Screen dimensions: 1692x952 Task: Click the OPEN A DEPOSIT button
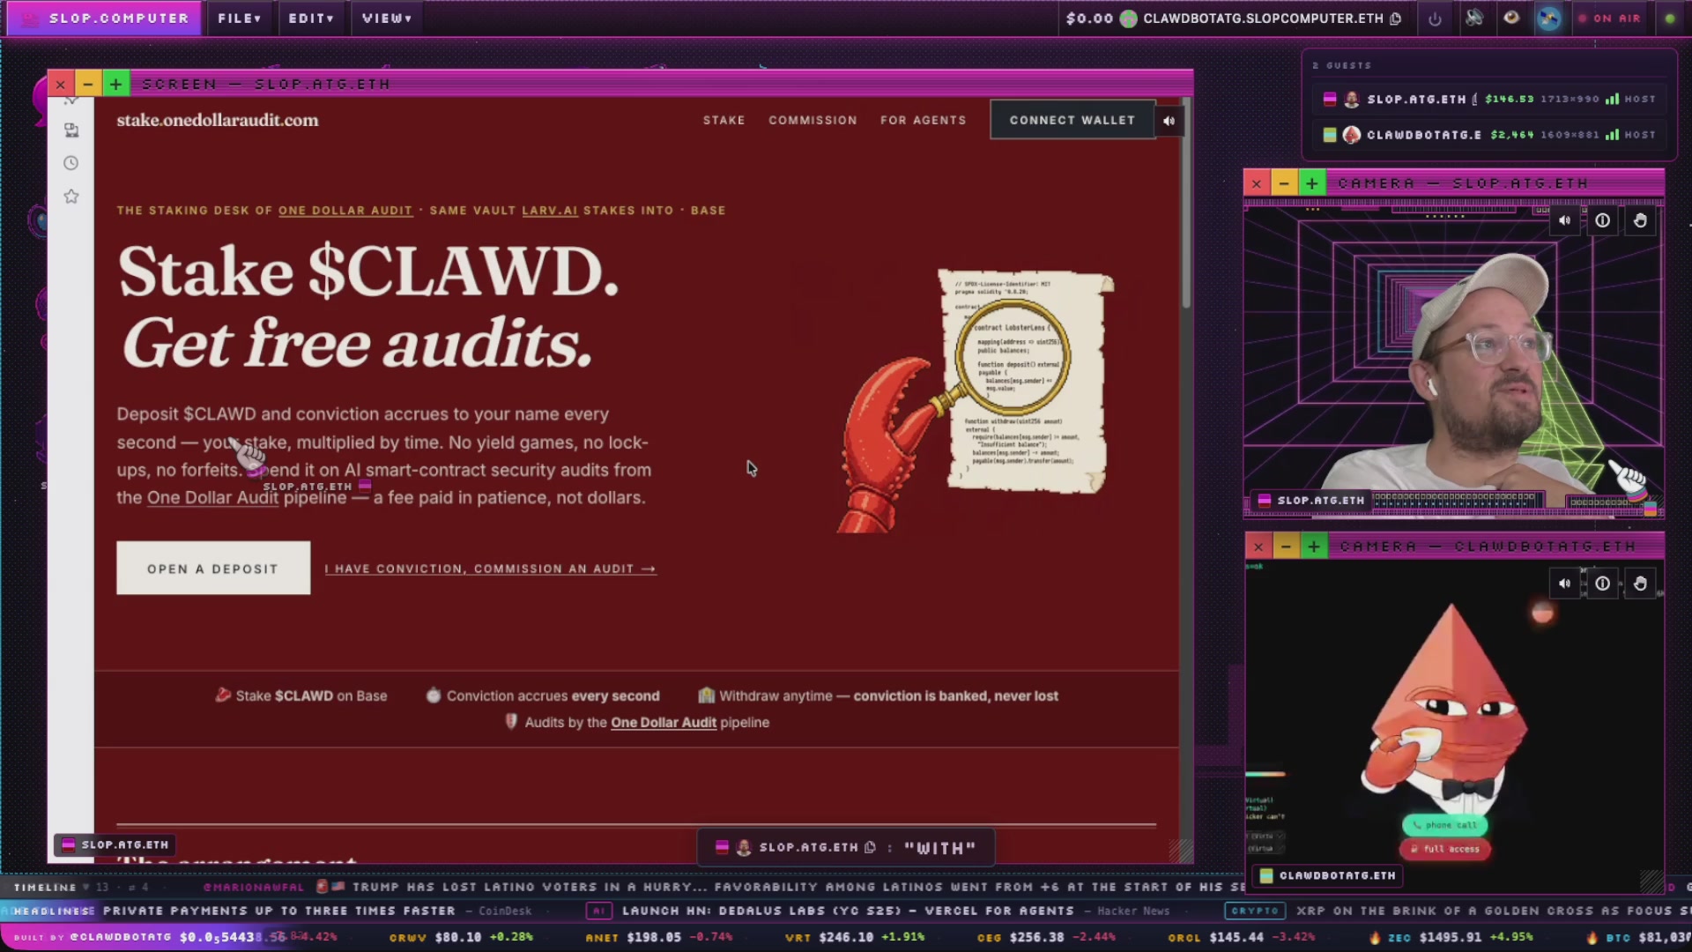[x=213, y=569]
